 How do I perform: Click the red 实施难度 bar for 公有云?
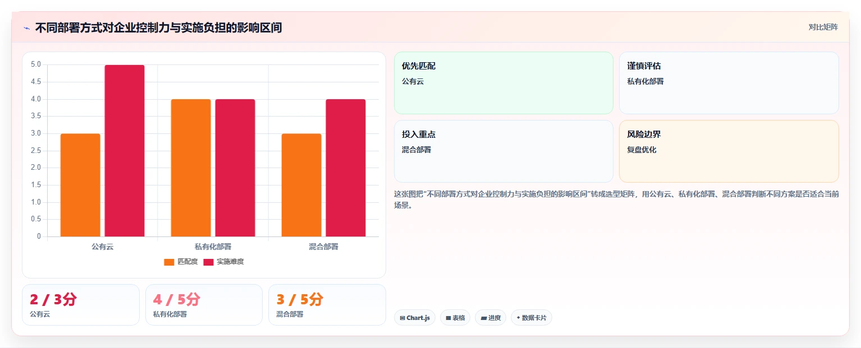pos(125,151)
